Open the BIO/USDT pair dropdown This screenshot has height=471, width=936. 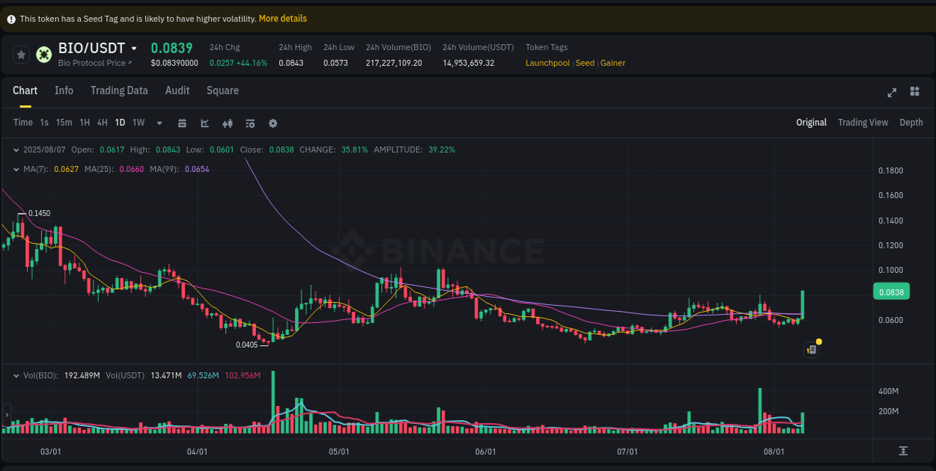point(133,47)
